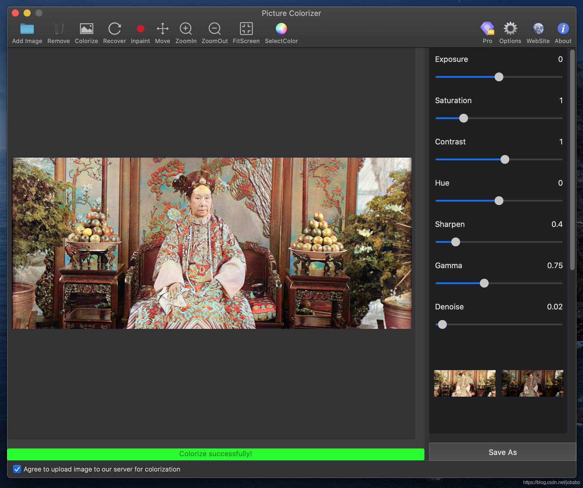Viewport: 583px width, 488px height.
Task: Click the Remove trash icon
Action: [x=58, y=29]
